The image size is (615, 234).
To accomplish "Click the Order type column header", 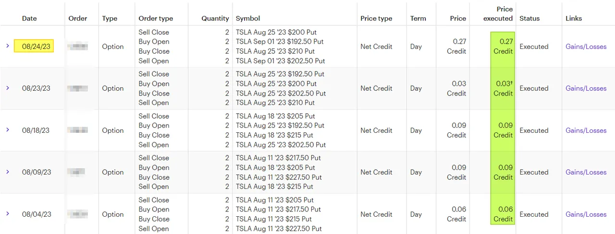I will pos(156,18).
